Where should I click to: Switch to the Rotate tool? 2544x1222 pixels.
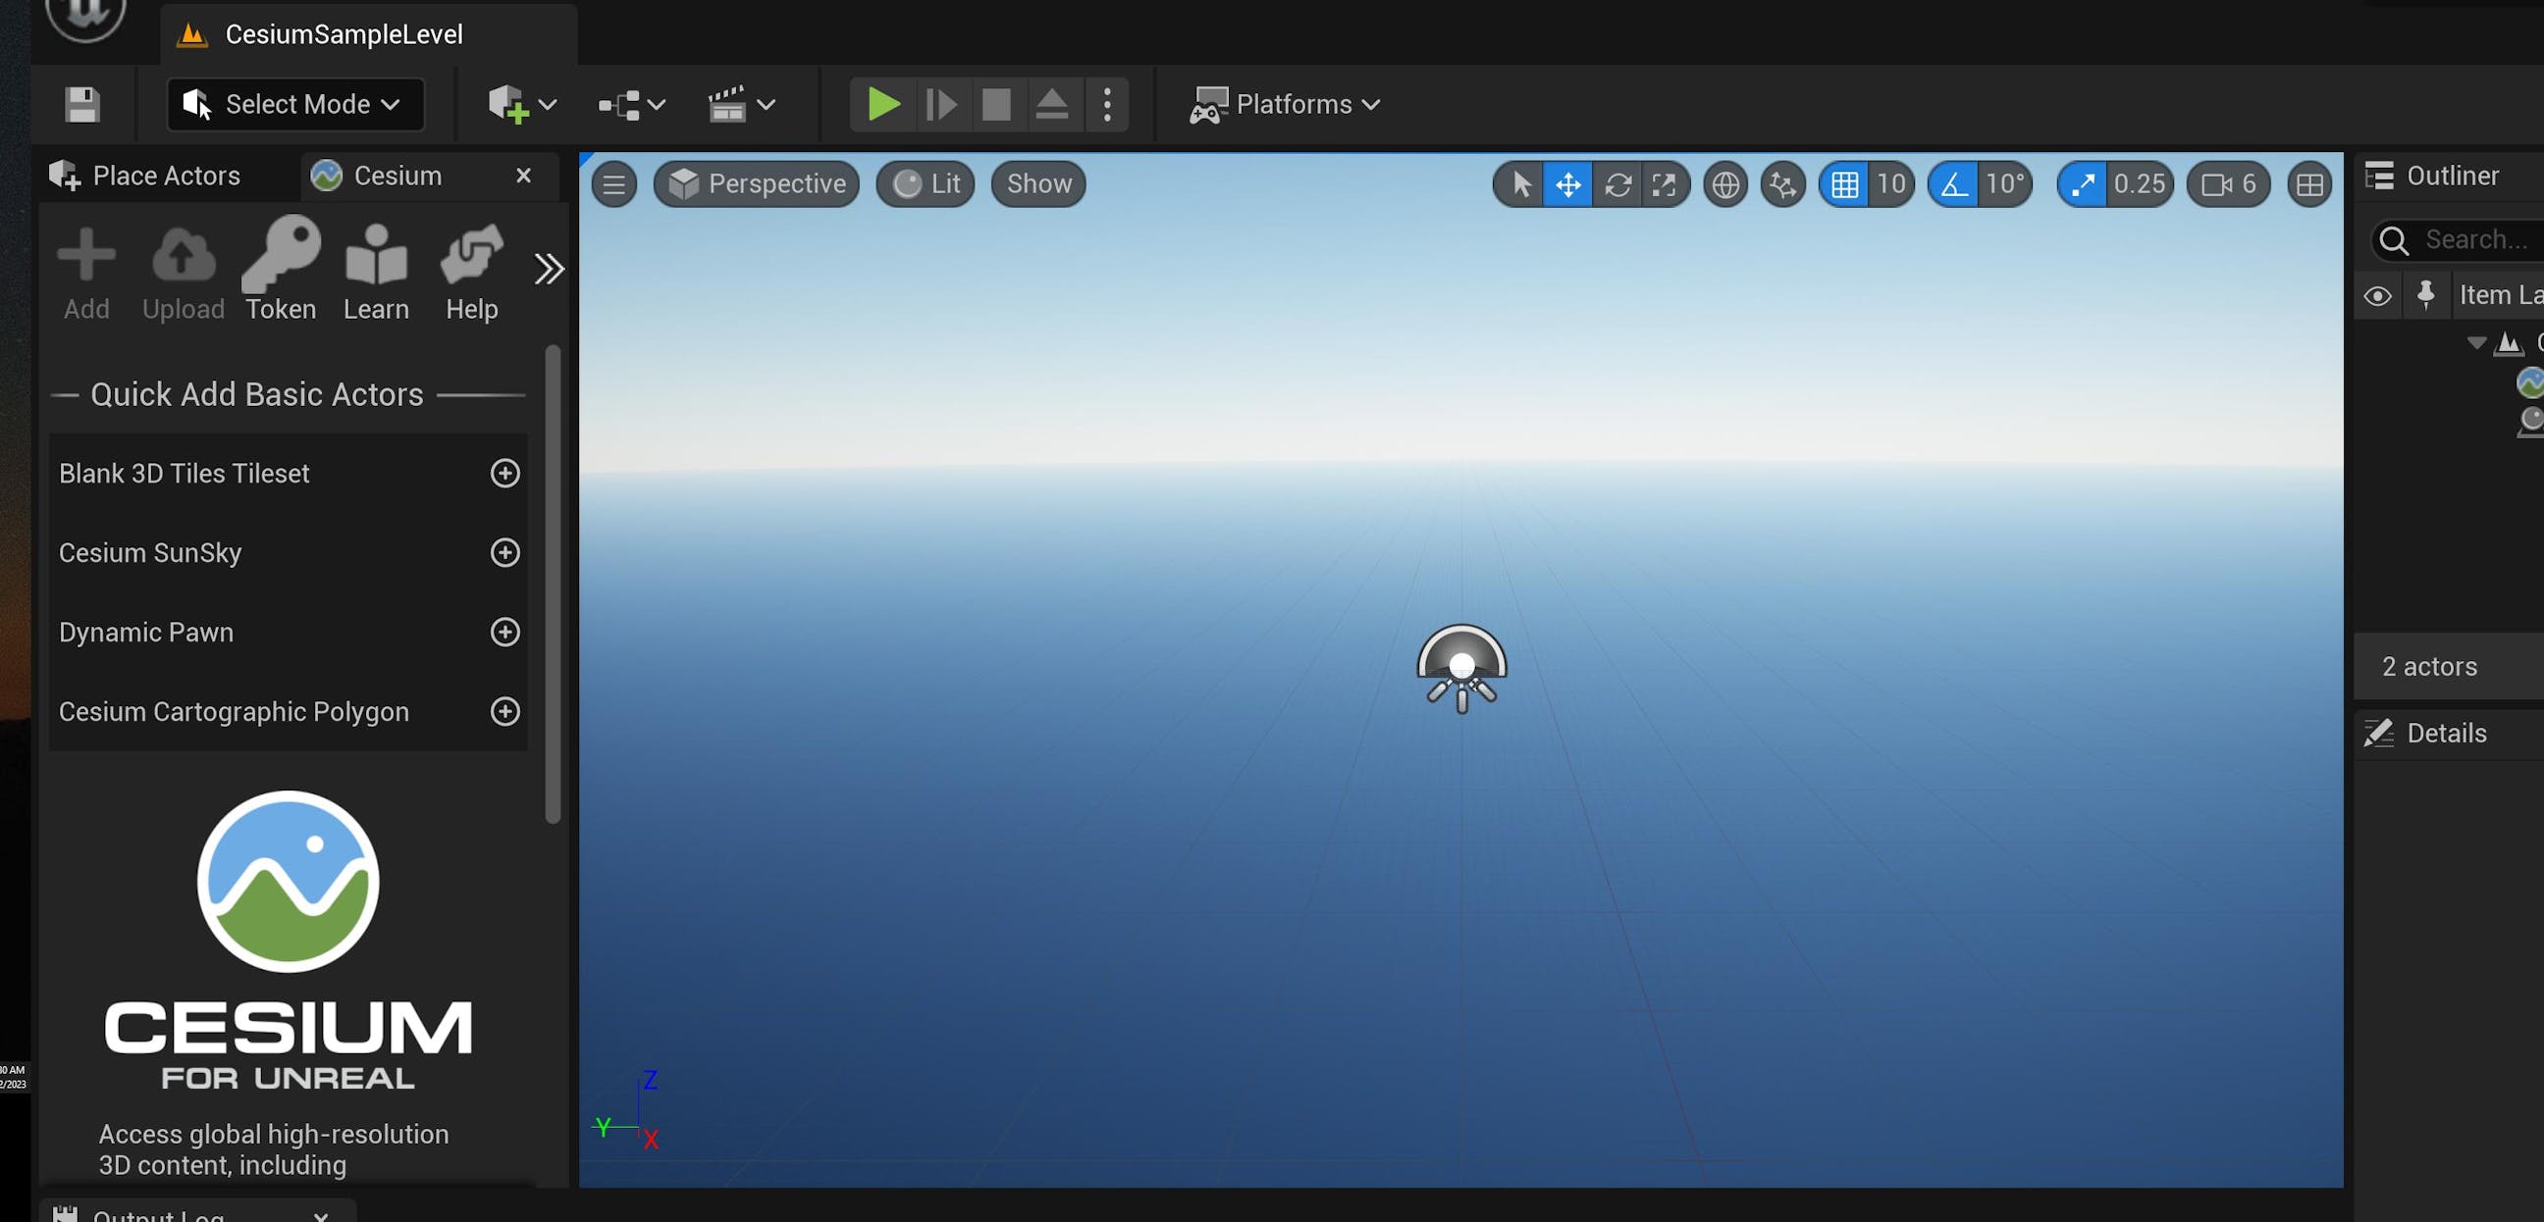tap(1617, 183)
